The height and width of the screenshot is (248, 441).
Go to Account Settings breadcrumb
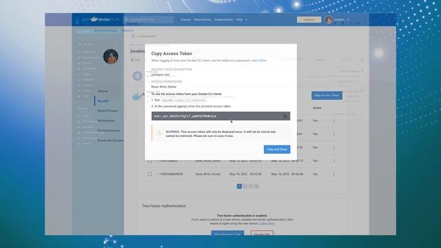click(105, 30)
